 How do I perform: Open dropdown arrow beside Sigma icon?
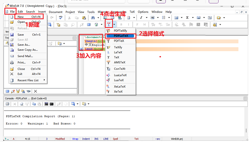pyautogui.click(x=193, y=18)
